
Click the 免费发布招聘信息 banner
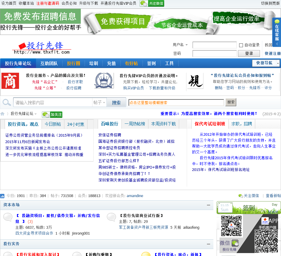pos(40,16)
